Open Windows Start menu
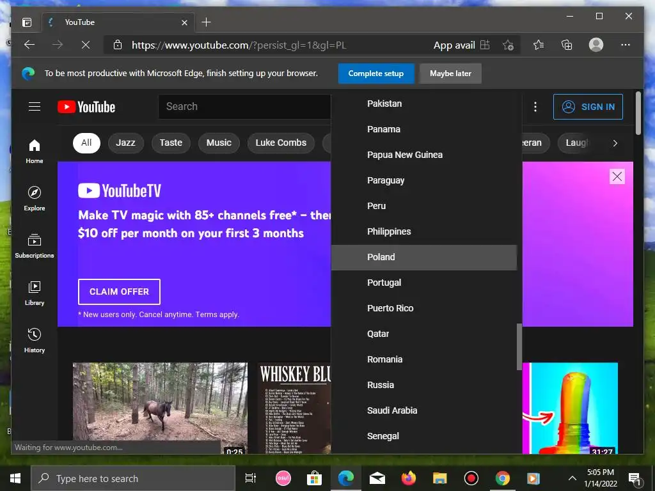 15,478
